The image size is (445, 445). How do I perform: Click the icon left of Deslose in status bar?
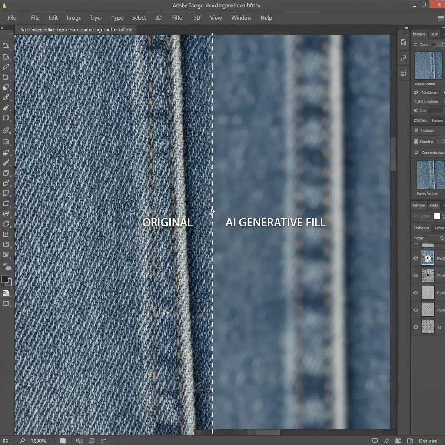tap(410, 441)
